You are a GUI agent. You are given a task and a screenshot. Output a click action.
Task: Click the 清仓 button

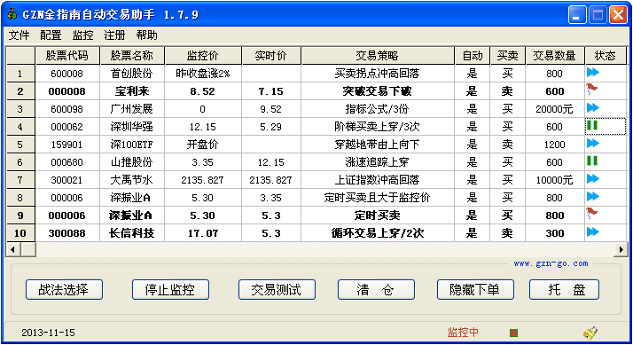tap(376, 290)
